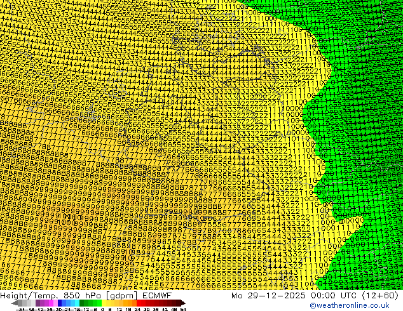This screenshot has height=311, width=403.
Task: Click the legend value label 24
Action: [137, 310]
